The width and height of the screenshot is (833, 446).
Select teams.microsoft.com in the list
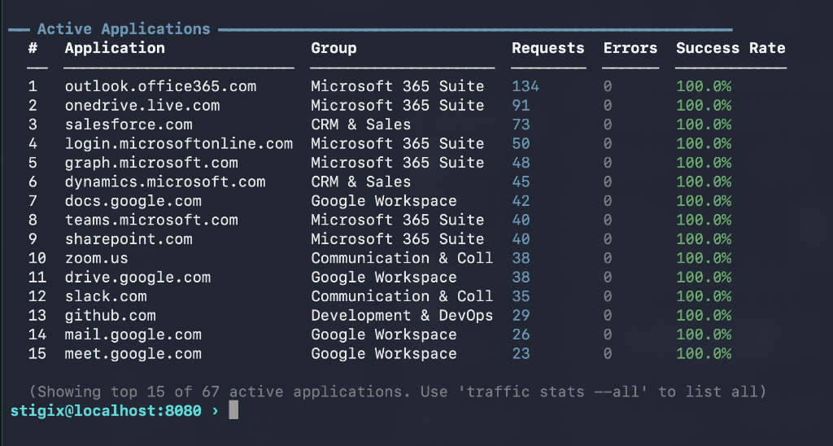click(151, 220)
